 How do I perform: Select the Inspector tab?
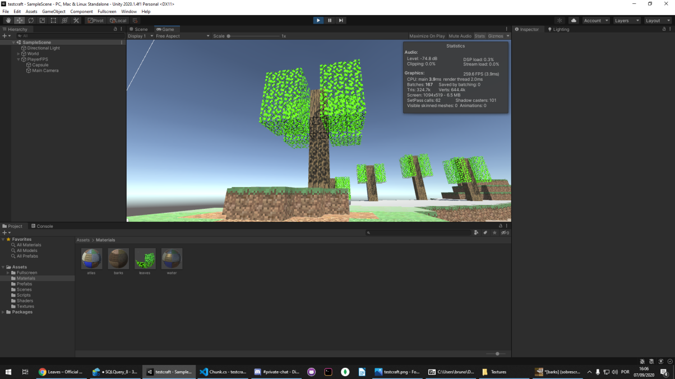pos(527,29)
